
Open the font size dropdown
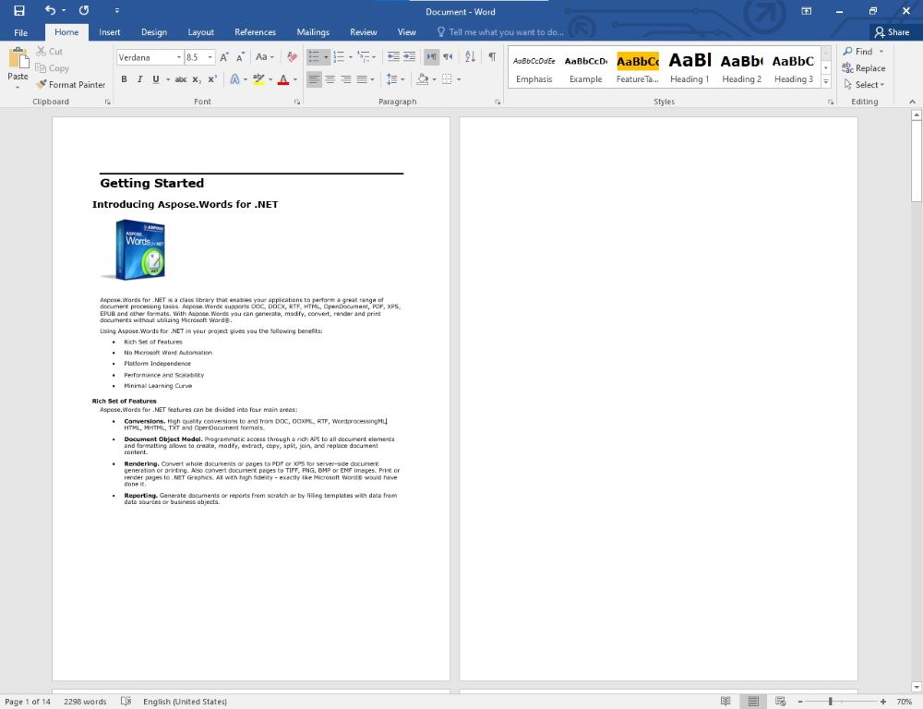[x=210, y=57]
